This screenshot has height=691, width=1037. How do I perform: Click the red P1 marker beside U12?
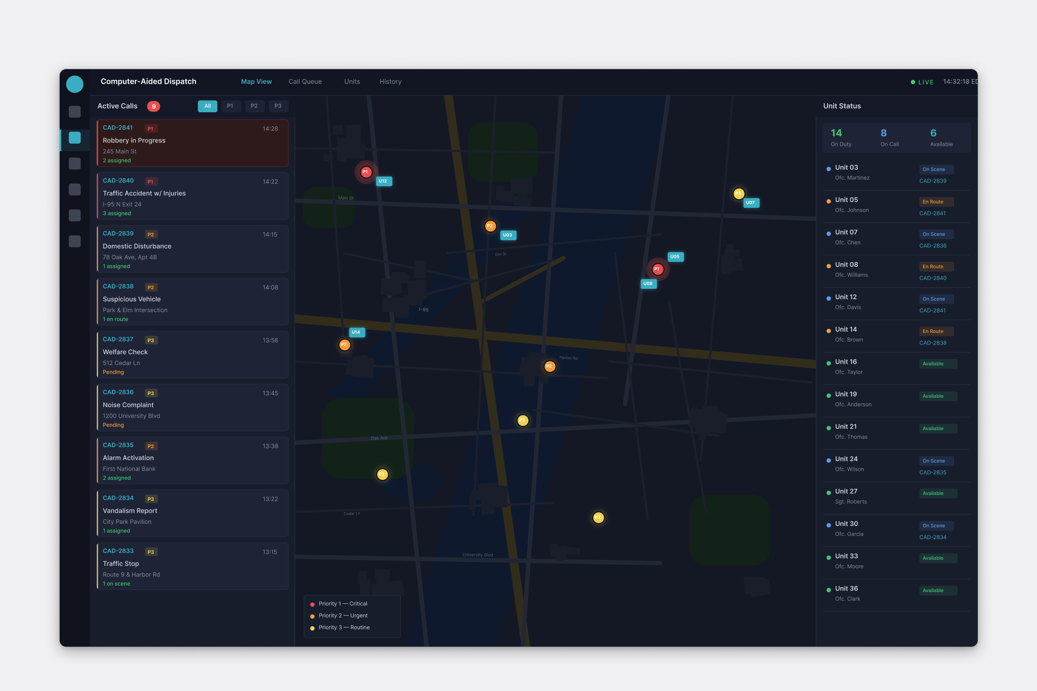(x=366, y=172)
